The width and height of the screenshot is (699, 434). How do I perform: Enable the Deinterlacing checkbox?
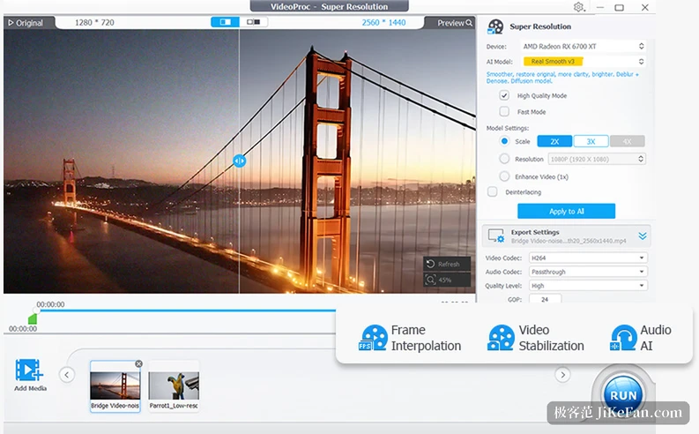[492, 191]
